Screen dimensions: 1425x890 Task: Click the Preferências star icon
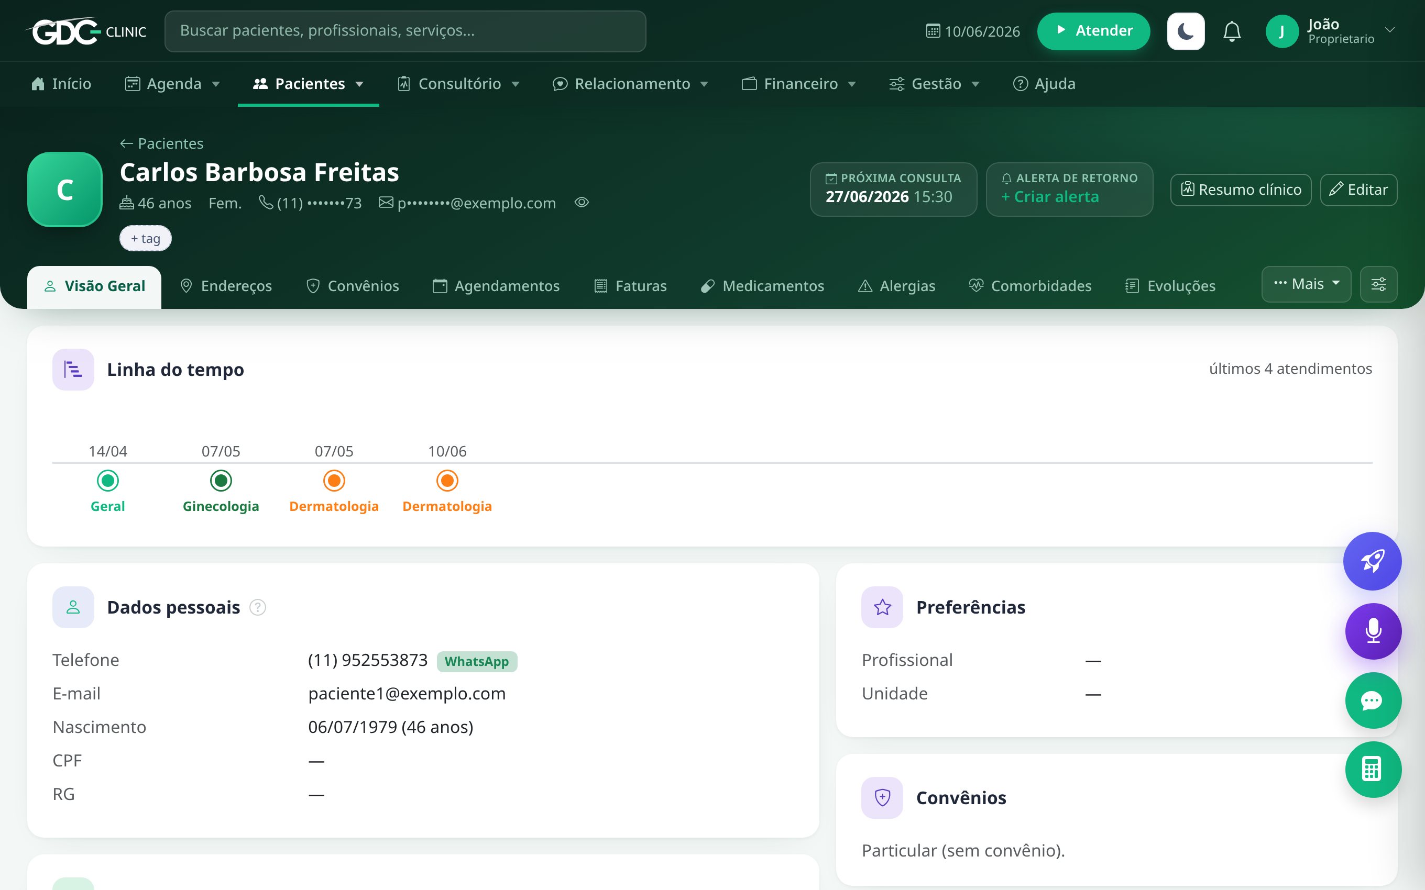(882, 607)
